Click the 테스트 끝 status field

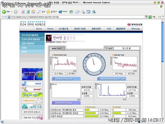(126, 48)
